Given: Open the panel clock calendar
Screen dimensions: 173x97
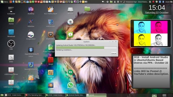Looking at the screenshot, I should point(167,2).
